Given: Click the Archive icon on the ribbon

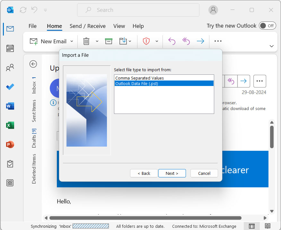Looking at the screenshot, I should click(109, 41).
